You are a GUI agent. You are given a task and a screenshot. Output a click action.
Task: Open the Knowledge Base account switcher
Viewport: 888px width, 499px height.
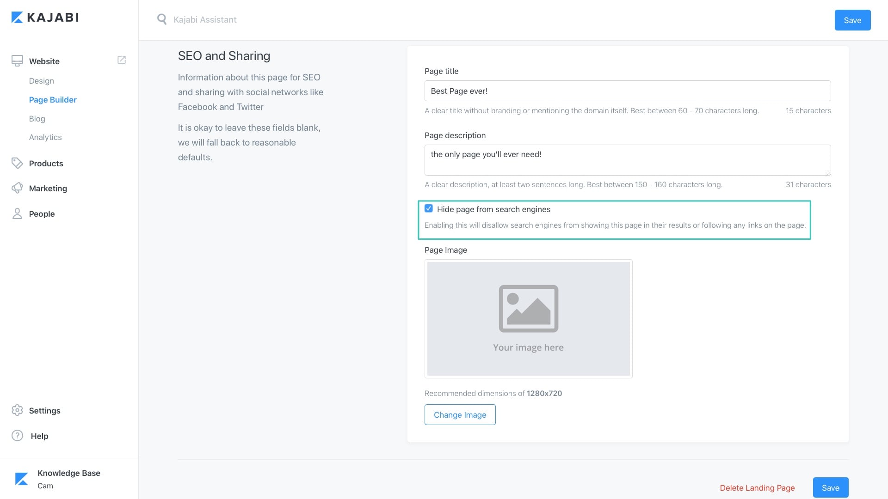[68, 479]
